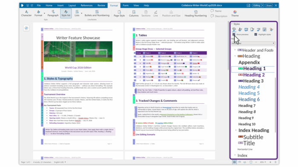Click the Line button in the ribbon

point(156,14)
